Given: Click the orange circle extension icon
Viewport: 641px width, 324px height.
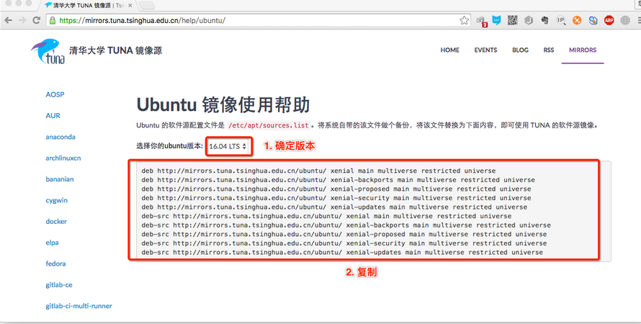Looking at the screenshot, I should (577, 20).
